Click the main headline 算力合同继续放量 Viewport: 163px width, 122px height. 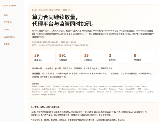click(55, 17)
